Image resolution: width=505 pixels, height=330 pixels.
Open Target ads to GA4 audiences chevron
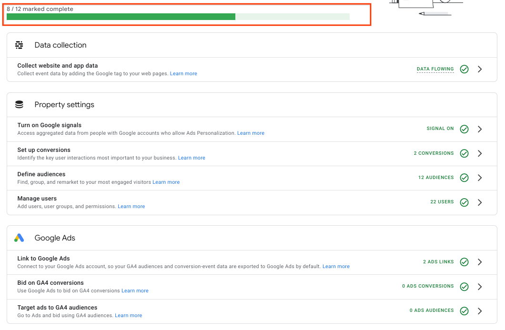pos(480,311)
